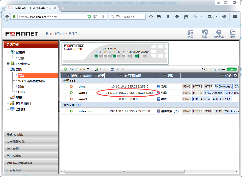Open the 策略 & 对象 menu section

coord(31,135)
